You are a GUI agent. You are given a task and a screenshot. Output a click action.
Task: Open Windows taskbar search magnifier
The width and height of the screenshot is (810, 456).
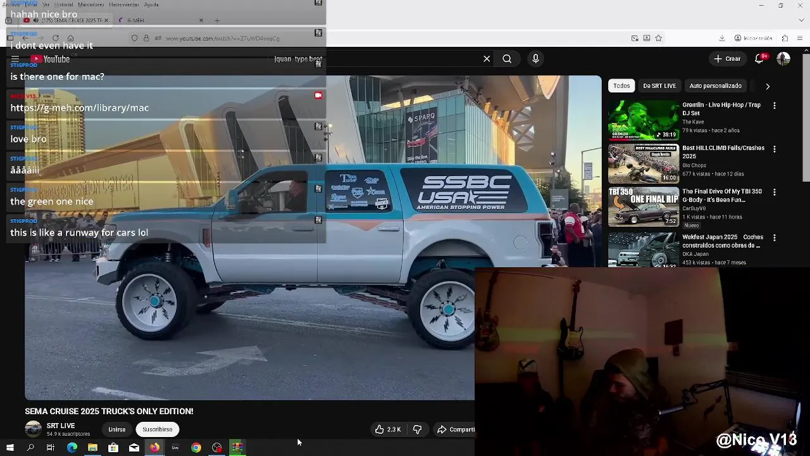click(30, 448)
